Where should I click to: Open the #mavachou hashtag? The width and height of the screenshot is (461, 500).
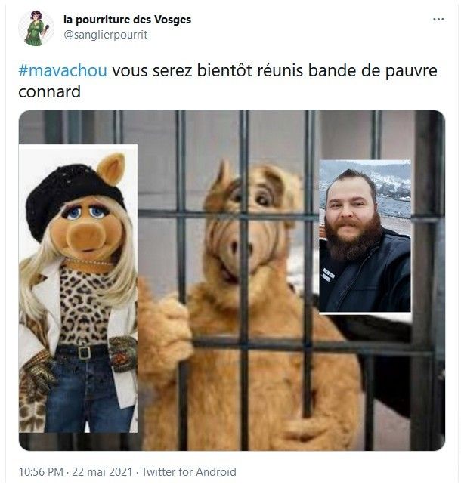point(63,70)
